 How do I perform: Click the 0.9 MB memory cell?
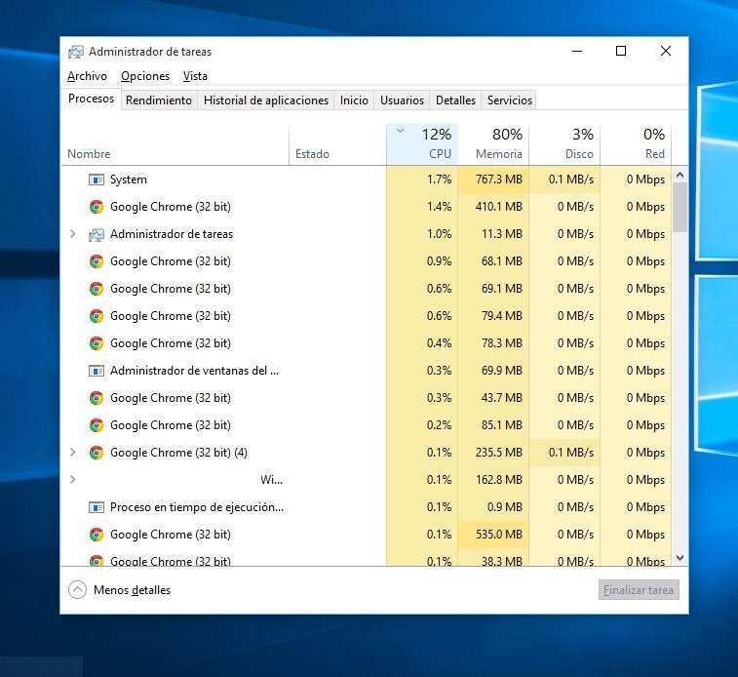pyautogui.click(x=493, y=507)
